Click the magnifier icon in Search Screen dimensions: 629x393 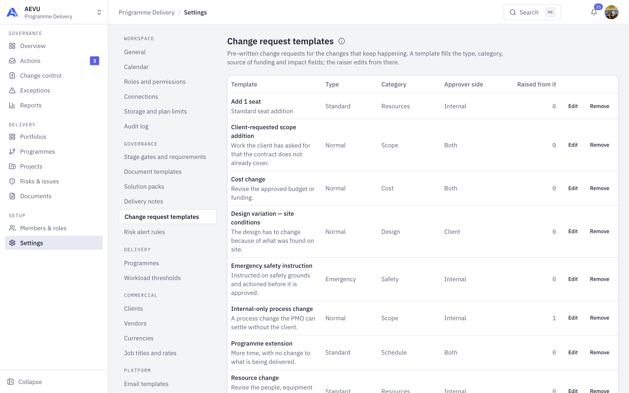513,12
